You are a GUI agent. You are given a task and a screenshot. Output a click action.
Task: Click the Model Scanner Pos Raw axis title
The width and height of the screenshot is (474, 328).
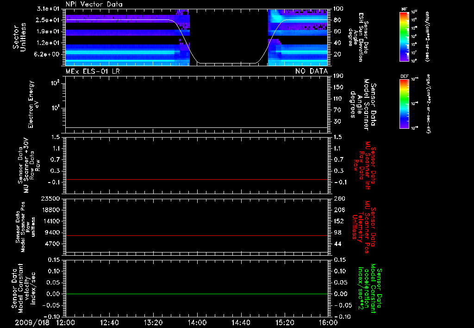(25, 227)
